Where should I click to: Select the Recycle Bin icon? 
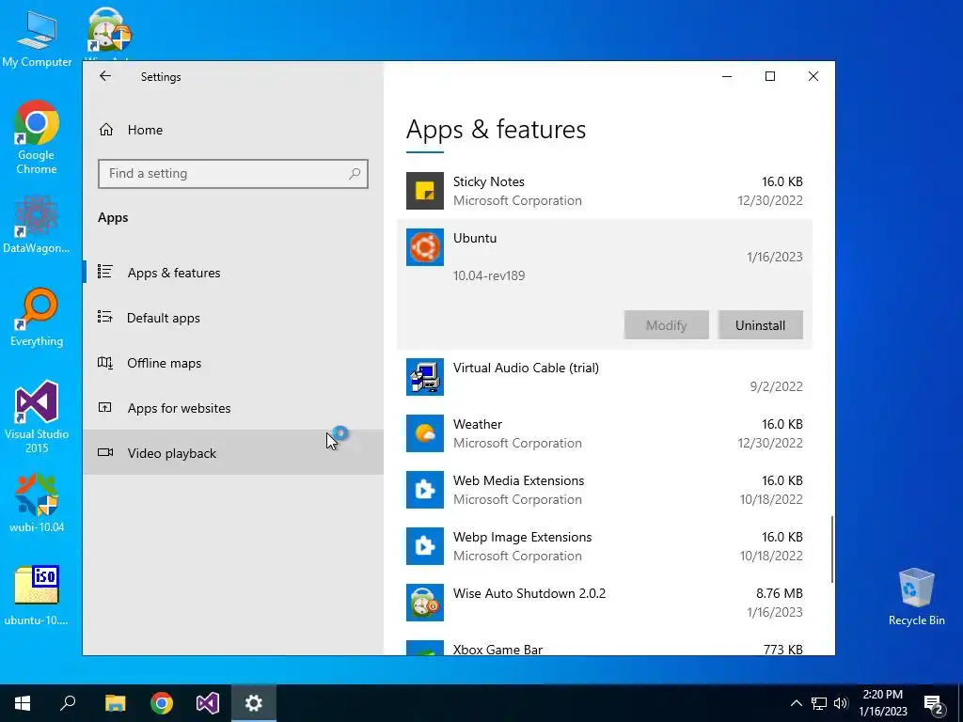coord(916,597)
